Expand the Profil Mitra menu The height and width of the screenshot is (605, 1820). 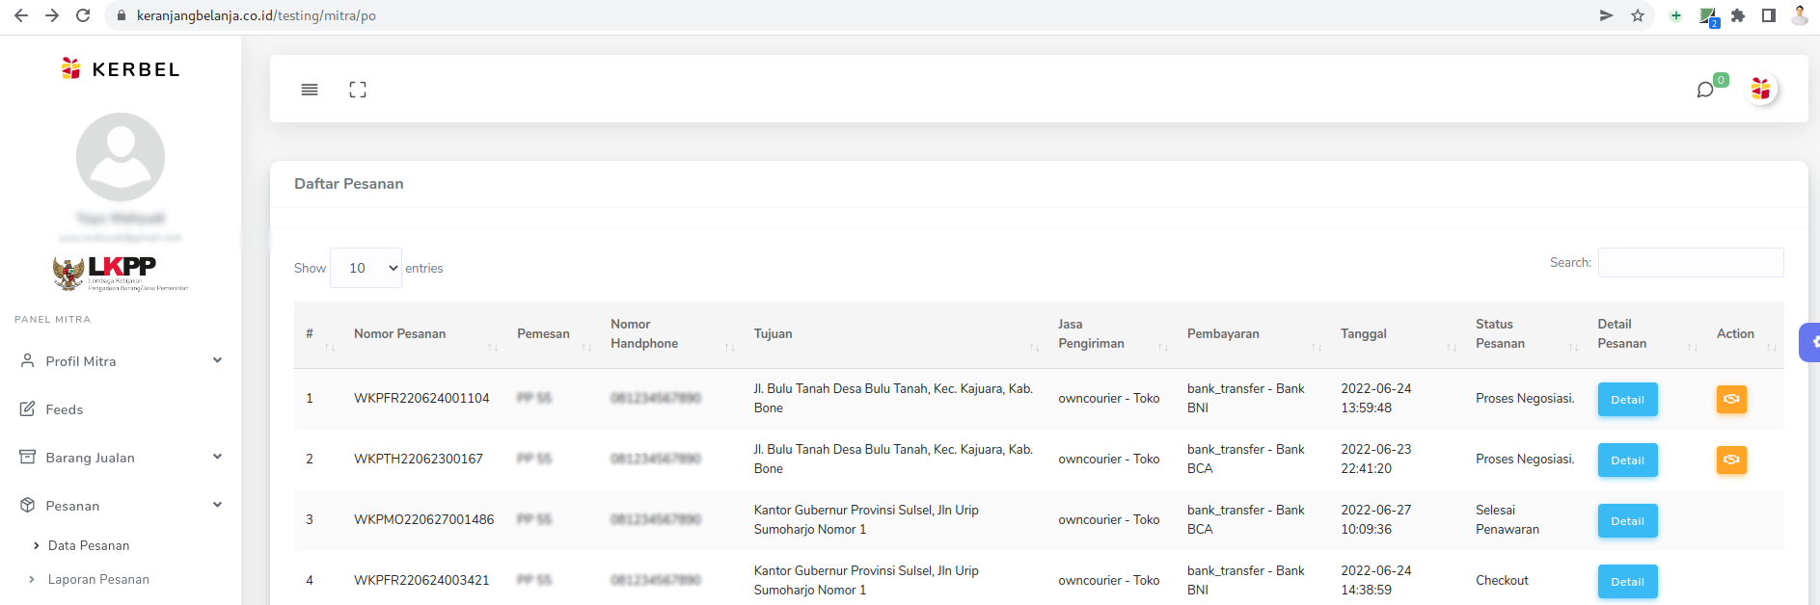click(x=121, y=361)
